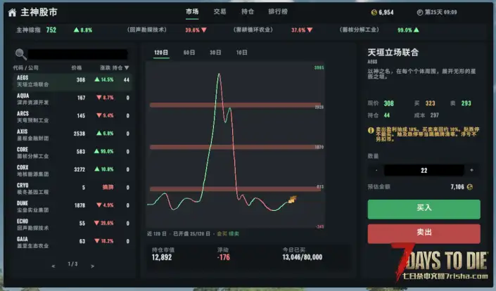Select the CORE stock row

pyautogui.click(x=72, y=153)
